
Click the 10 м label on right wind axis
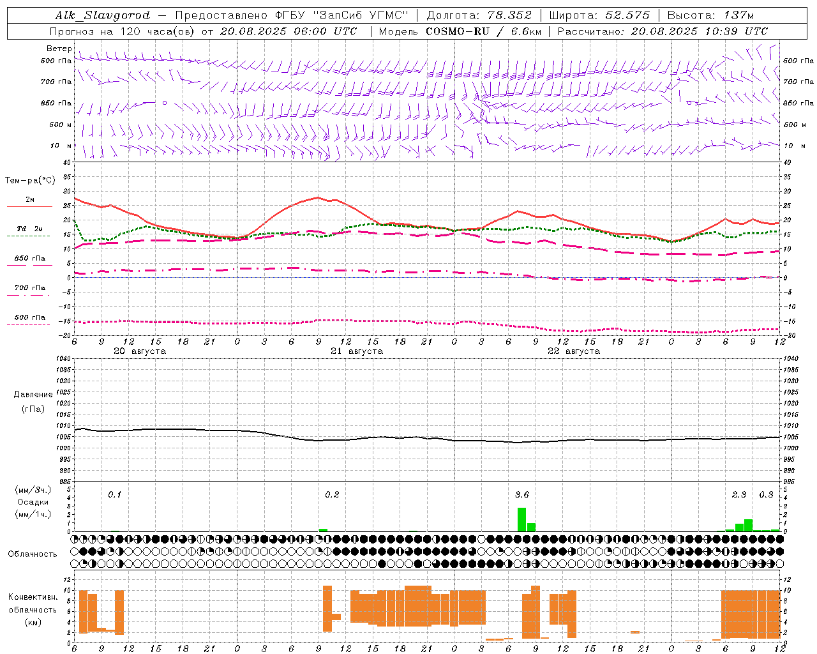point(794,146)
